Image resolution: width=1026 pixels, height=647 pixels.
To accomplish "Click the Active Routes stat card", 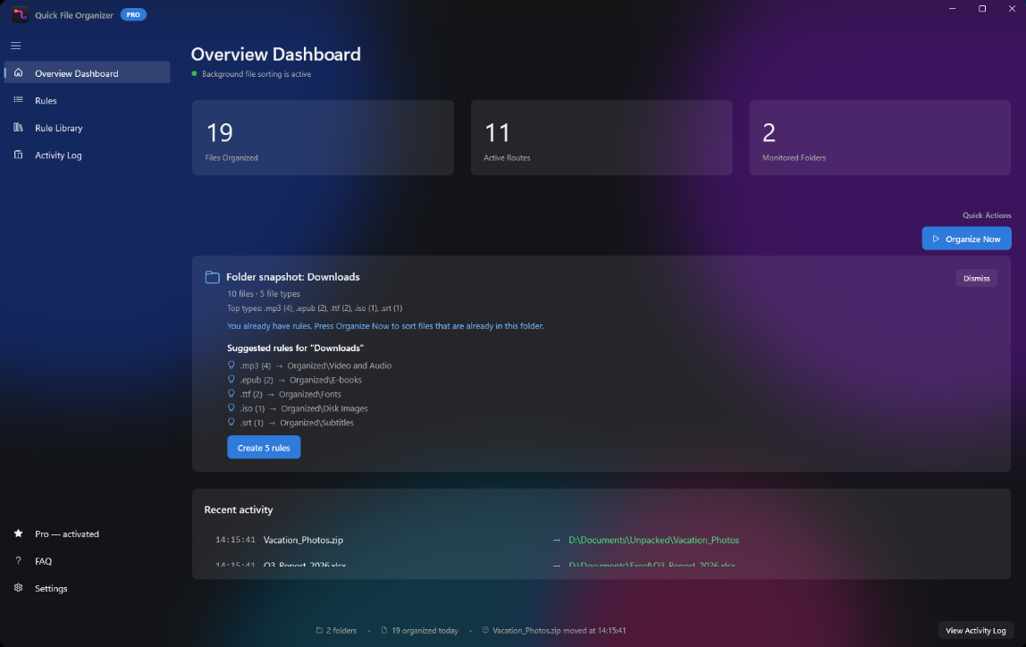I will point(601,138).
